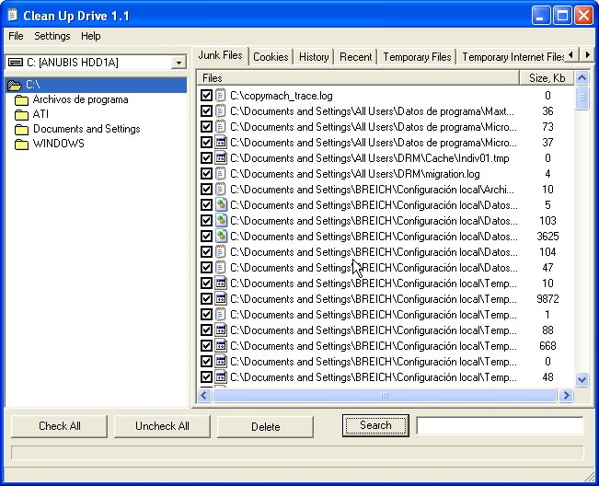Uncheck the checkbox of the 37 Kb file
This screenshot has width=599, height=486.
(206, 143)
